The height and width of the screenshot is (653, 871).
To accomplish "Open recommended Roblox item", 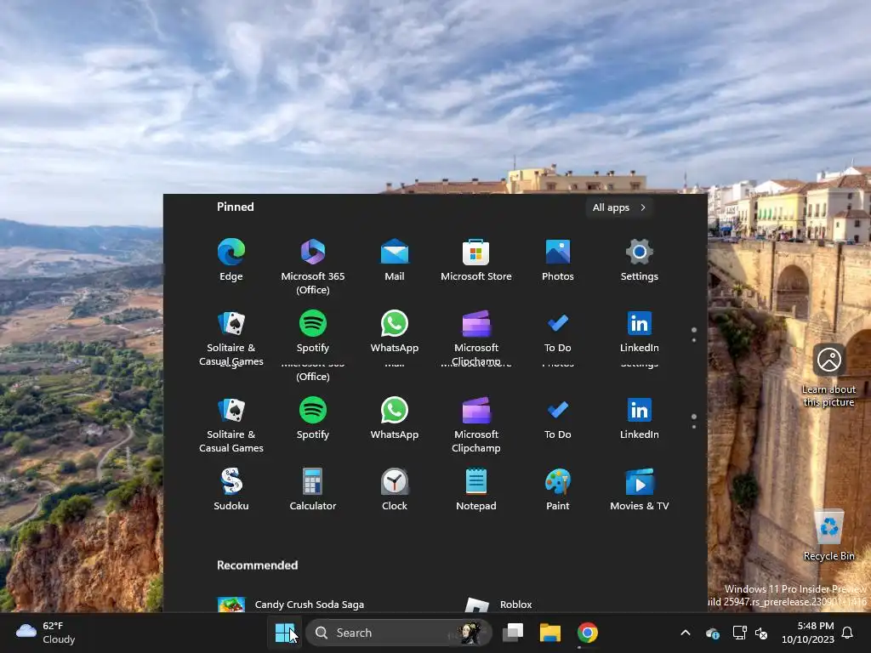I will [498, 605].
